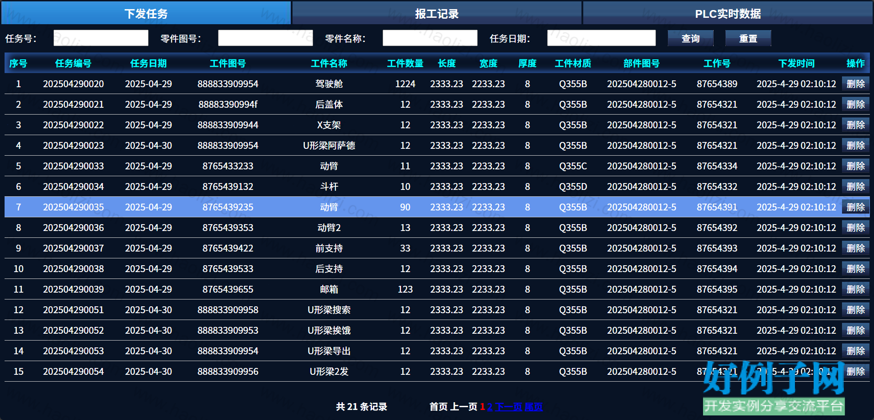Viewport: 874px width, 420px height.
Task: Go to 首页 first page
Action: 438,406
